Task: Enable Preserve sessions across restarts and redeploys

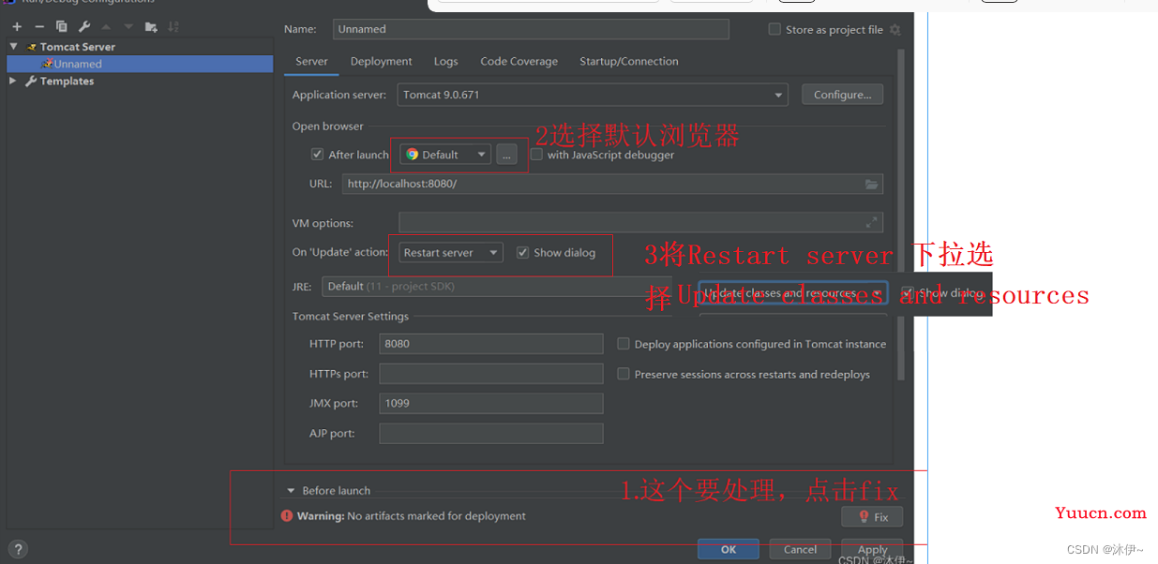Action: [x=623, y=374]
